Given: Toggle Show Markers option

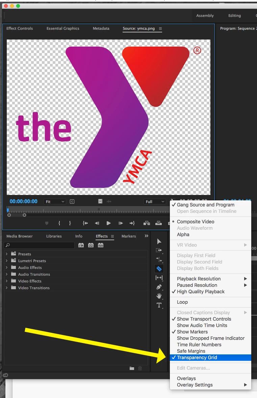Looking at the screenshot, I should (x=192, y=332).
